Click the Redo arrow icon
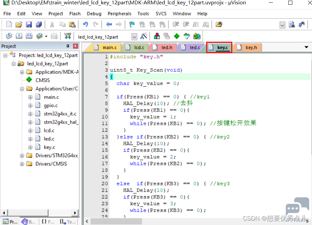312x225 pixels. (96, 24)
